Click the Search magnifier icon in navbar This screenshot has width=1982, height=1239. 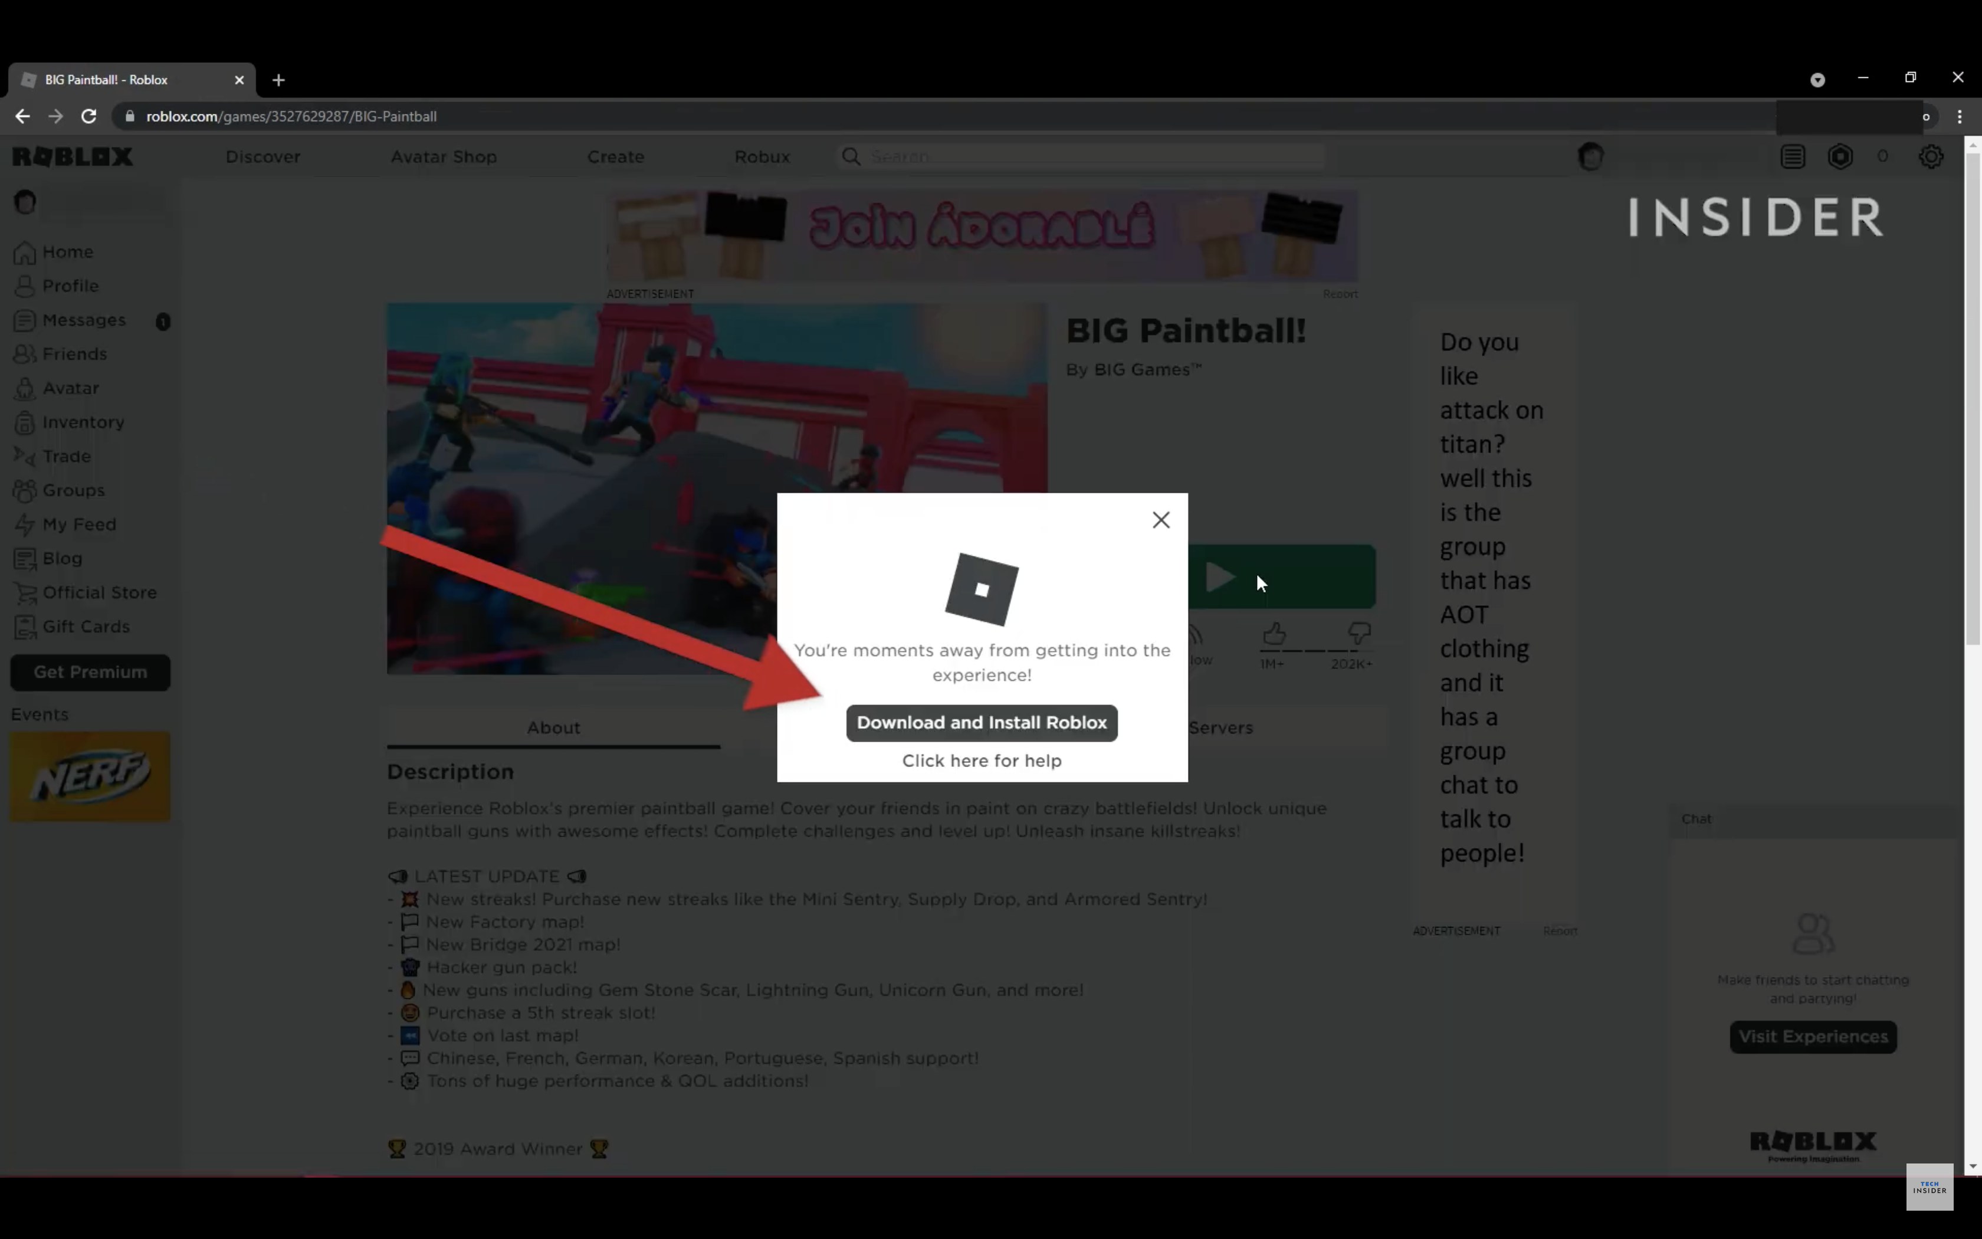pos(851,156)
